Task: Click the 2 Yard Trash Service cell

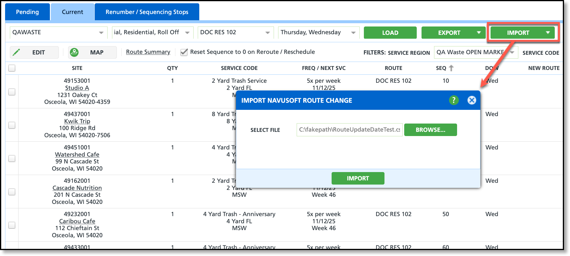Action: 239,81
